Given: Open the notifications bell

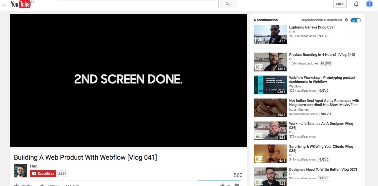Looking at the screenshot, I should coord(356,4).
